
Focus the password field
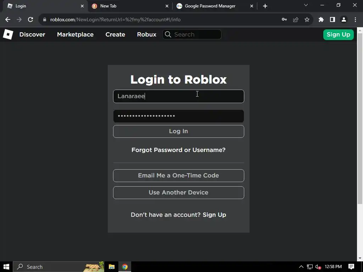(179, 116)
